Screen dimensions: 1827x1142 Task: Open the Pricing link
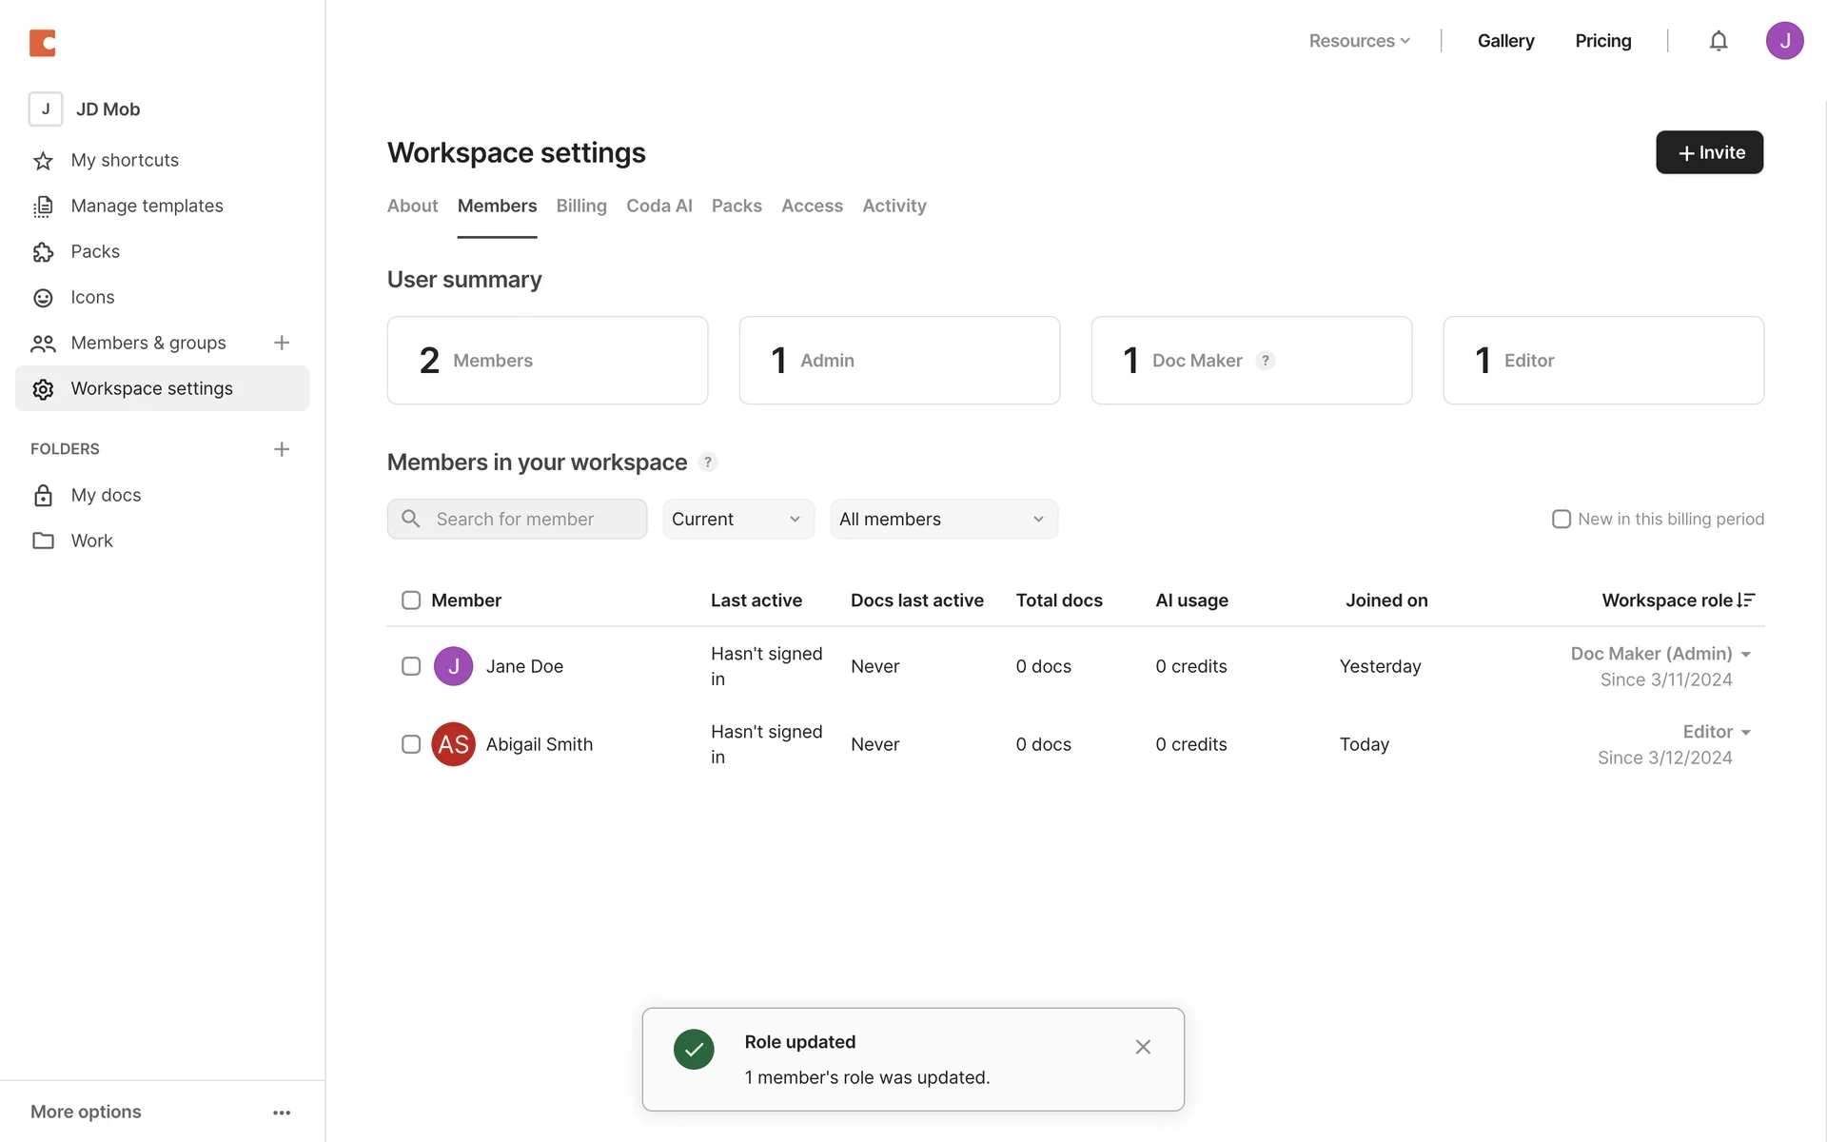click(1602, 41)
